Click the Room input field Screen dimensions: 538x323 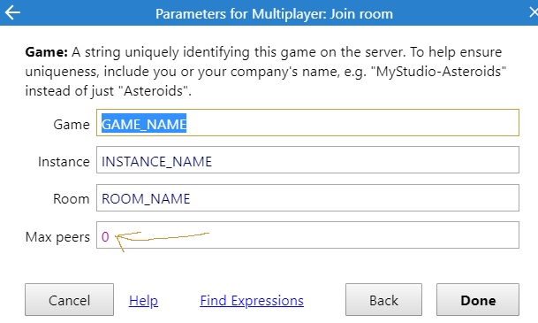pyautogui.click(x=307, y=197)
